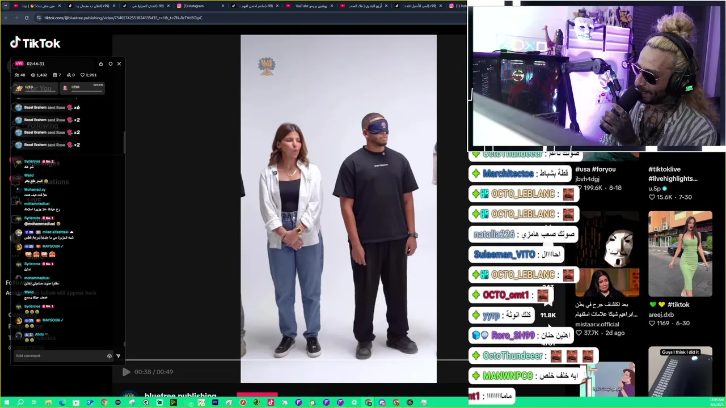Viewport: 726px width, 408px height.
Task: Click the LIVE badge in overlay header
Action: [x=19, y=63]
